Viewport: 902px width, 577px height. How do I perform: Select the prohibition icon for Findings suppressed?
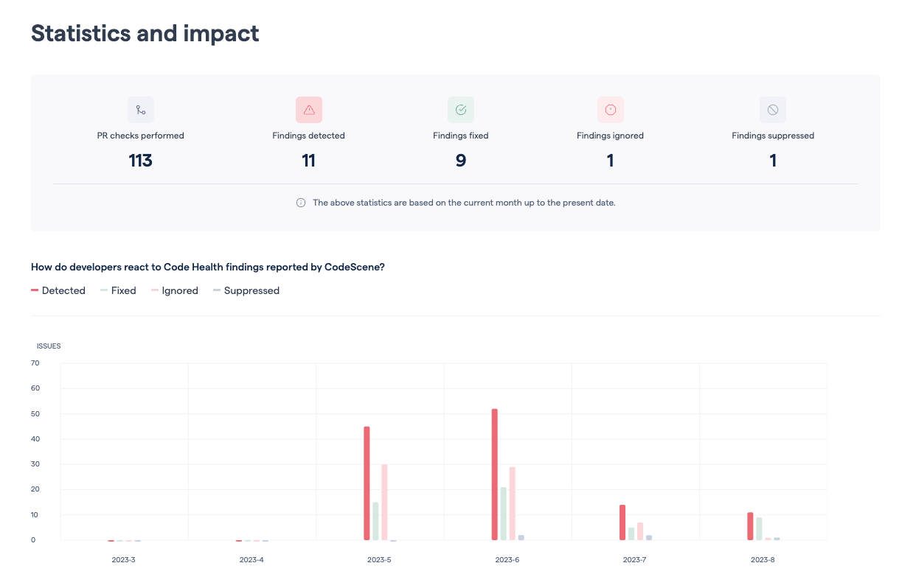coord(772,109)
